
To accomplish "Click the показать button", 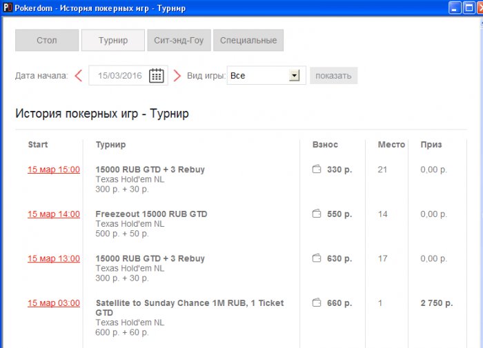I will (333, 76).
